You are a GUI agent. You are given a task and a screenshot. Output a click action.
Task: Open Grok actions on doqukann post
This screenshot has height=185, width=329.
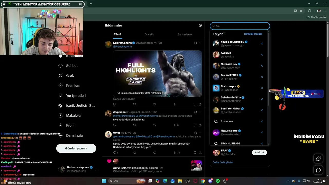point(196,112)
